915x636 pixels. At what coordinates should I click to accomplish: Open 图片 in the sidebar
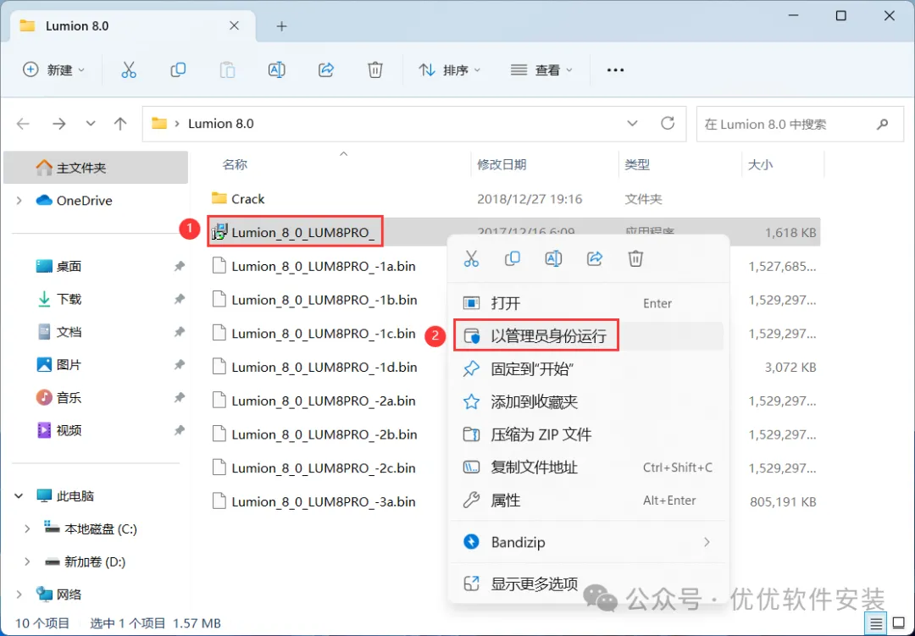pyautogui.click(x=69, y=365)
